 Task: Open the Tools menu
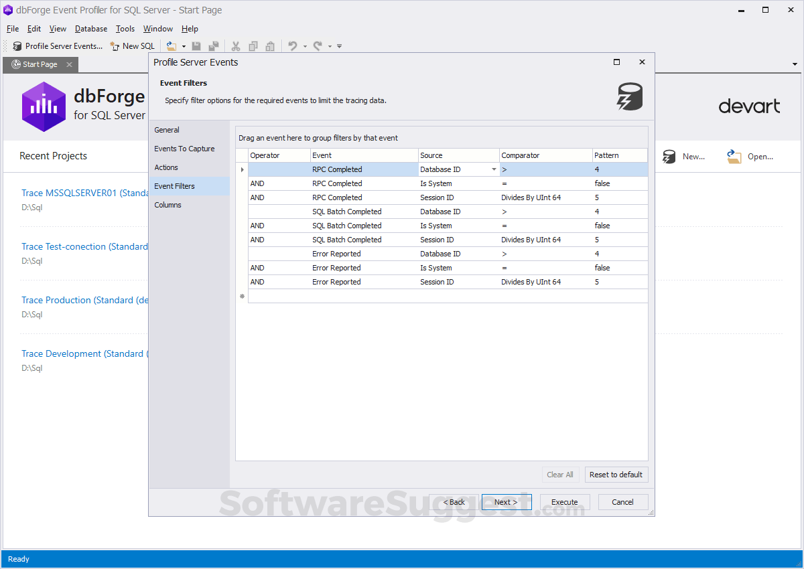[125, 29]
